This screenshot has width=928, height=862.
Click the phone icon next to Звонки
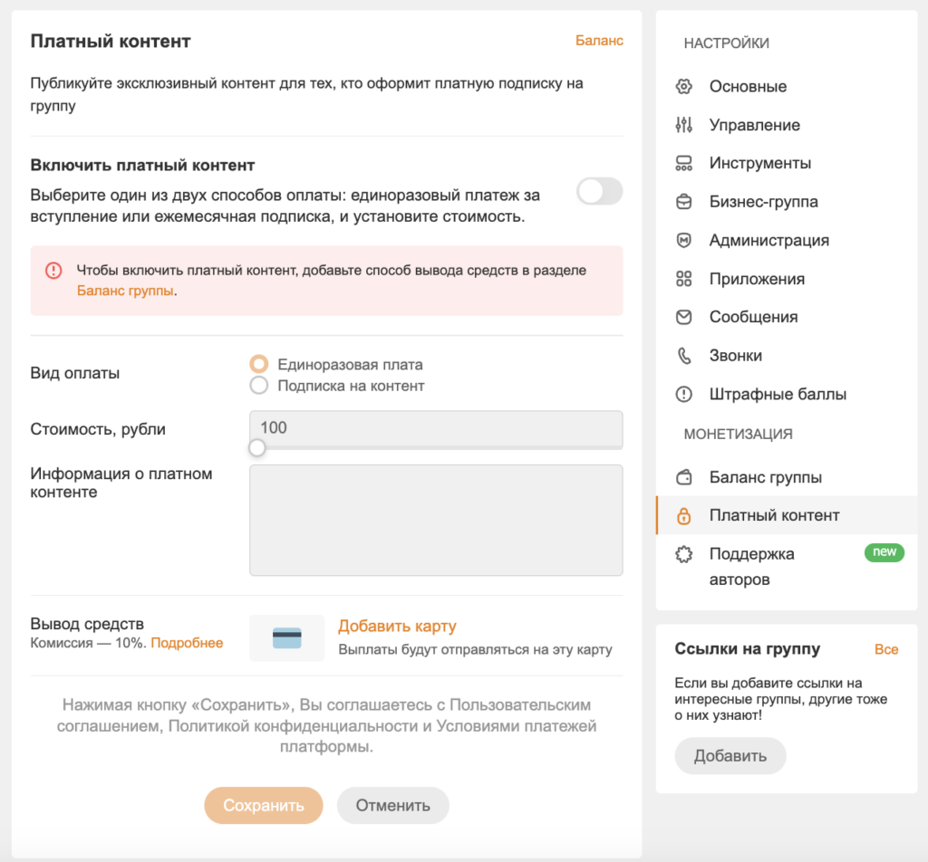click(x=684, y=356)
